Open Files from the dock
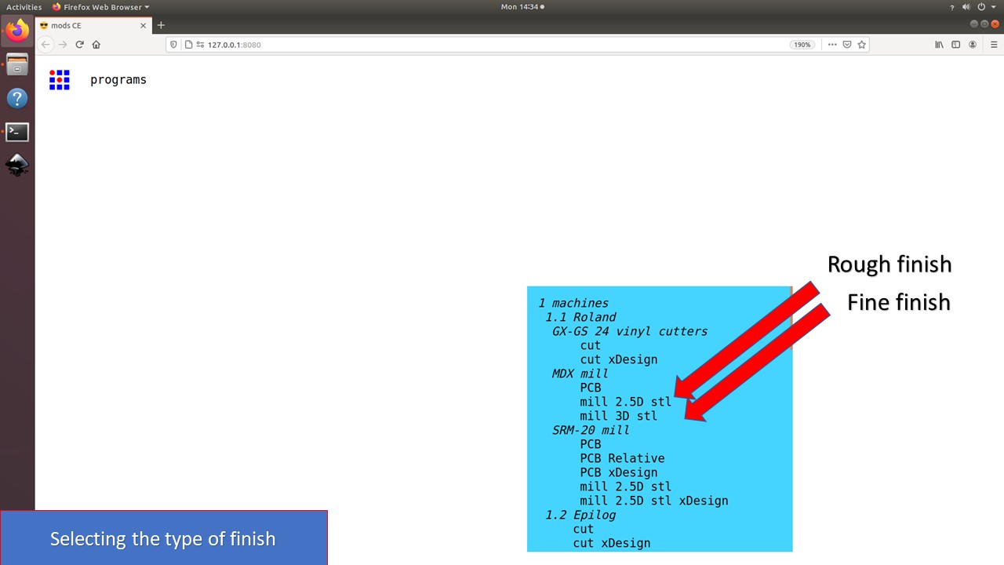The height and width of the screenshot is (565, 1004). coord(17,65)
